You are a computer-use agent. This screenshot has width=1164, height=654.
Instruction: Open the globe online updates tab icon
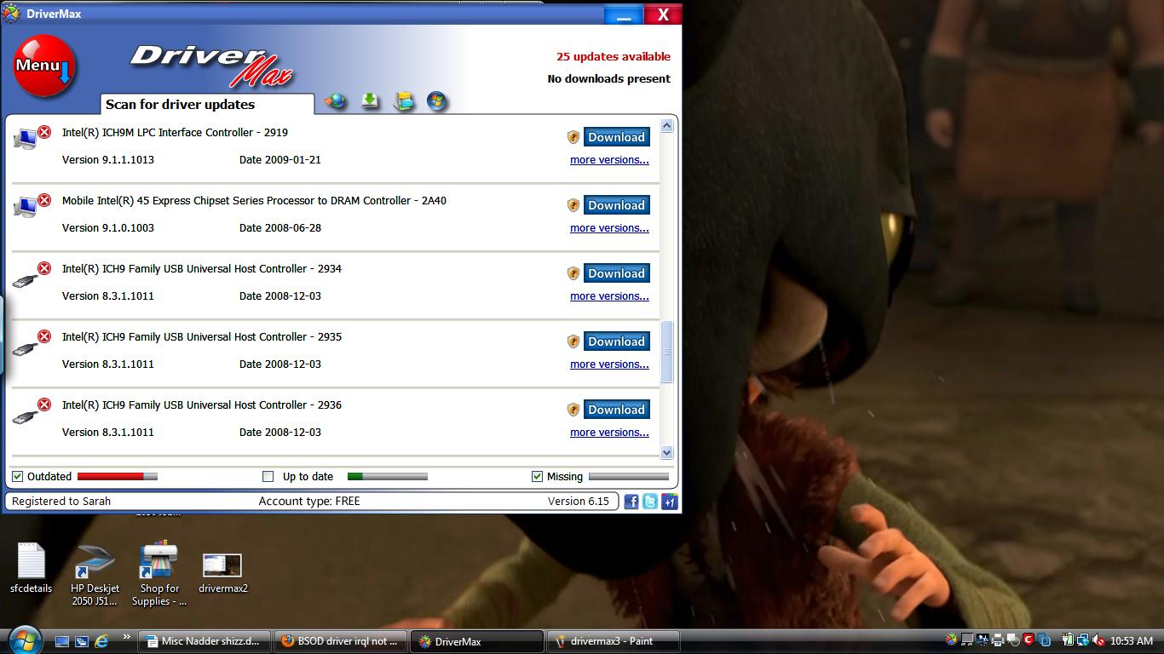[x=336, y=101]
